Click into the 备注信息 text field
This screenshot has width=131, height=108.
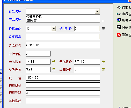(63, 37)
